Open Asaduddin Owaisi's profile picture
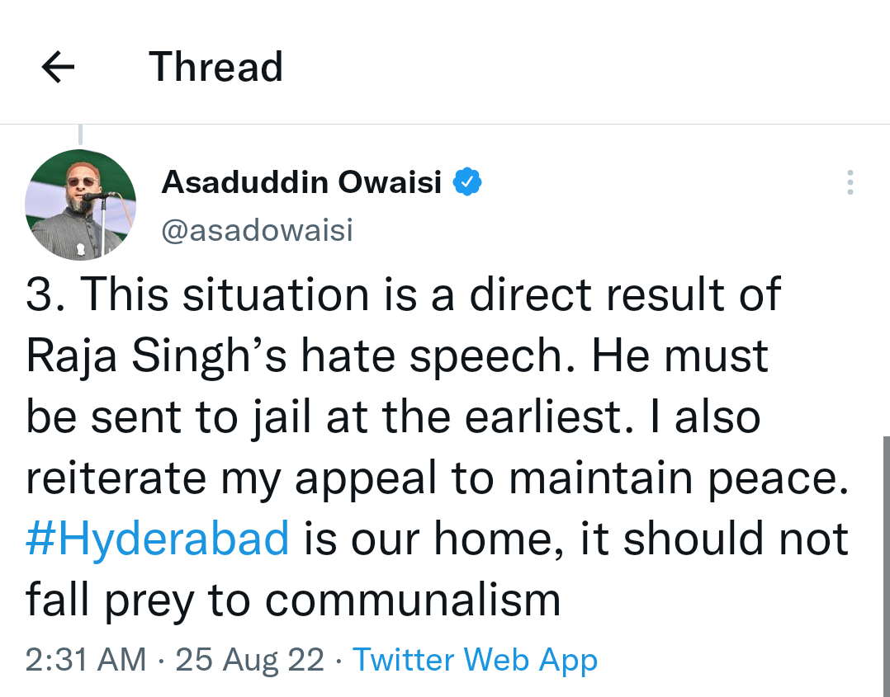The height and width of the screenshot is (697, 890). [80, 205]
